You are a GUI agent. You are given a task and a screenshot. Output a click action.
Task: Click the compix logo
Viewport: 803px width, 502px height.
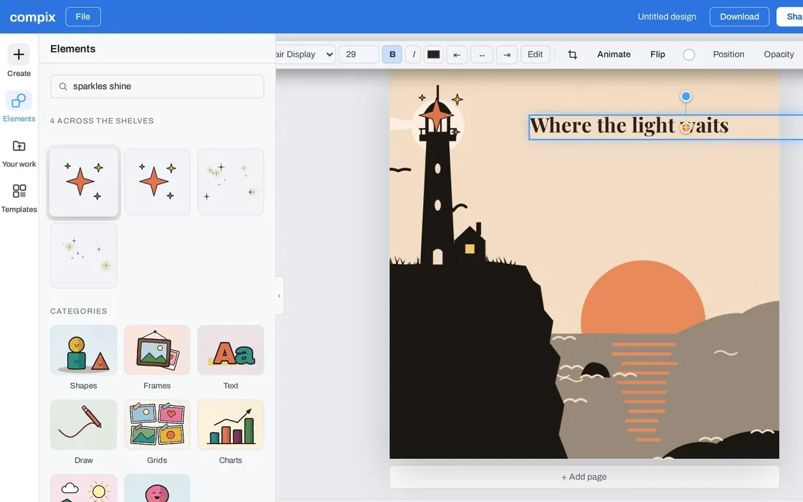click(x=33, y=17)
